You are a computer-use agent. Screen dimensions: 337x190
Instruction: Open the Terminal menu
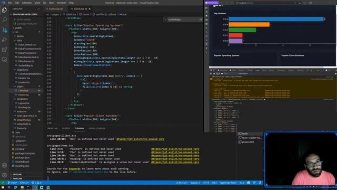pyautogui.click(x=61, y=3)
